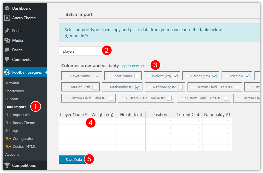This screenshot has height=173, width=263.
Task: Click the first empty Height (cm) cell
Action: 131,121
